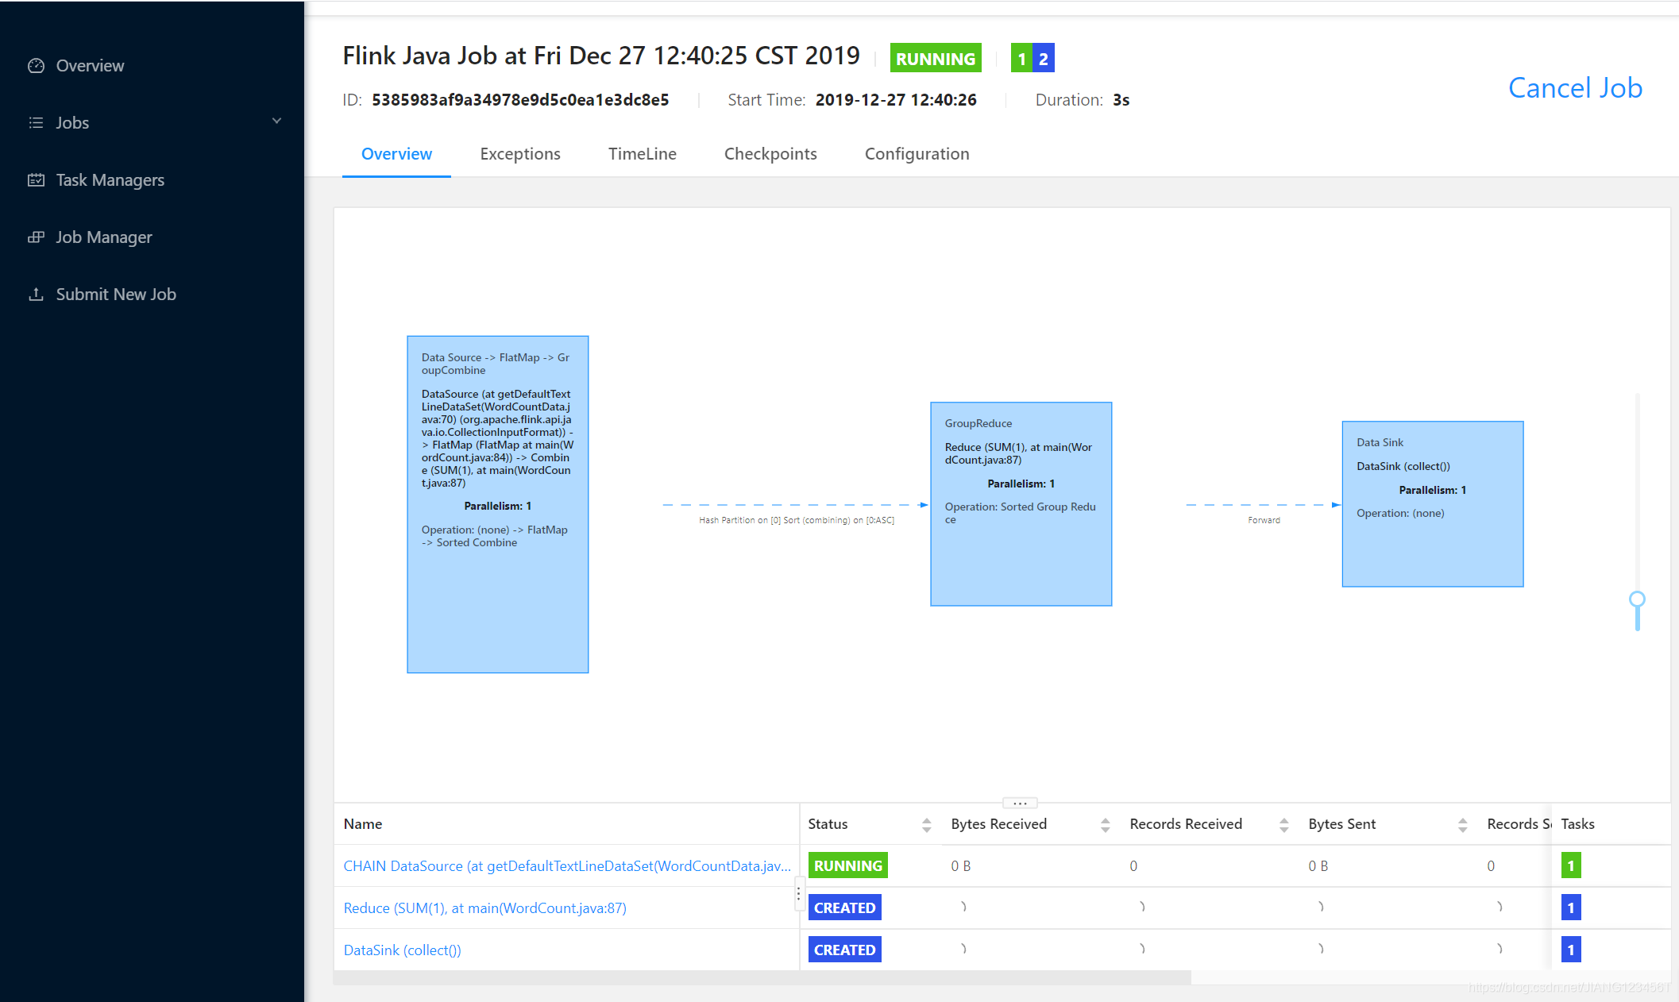This screenshot has height=1002, width=1679.
Task: Click the horizontal scrollbar under the table
Action: (x=762, y=978)
